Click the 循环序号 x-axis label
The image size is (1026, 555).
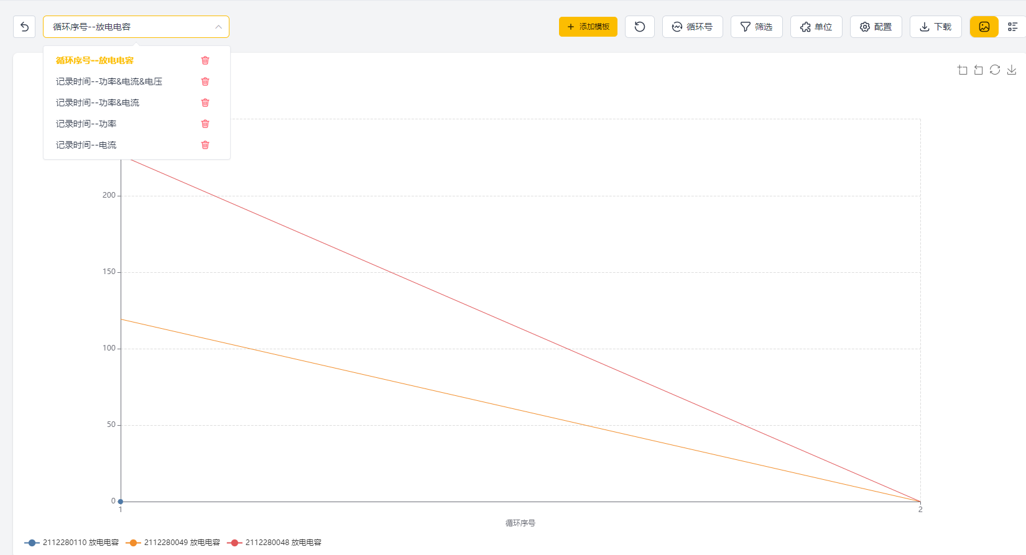[x=520, y=523]
